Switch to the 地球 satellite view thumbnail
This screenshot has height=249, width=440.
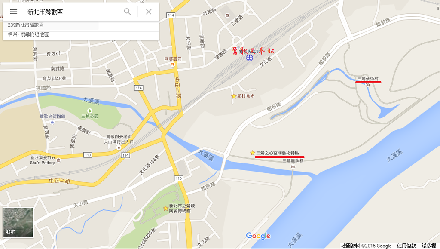(x=18, y=223)
